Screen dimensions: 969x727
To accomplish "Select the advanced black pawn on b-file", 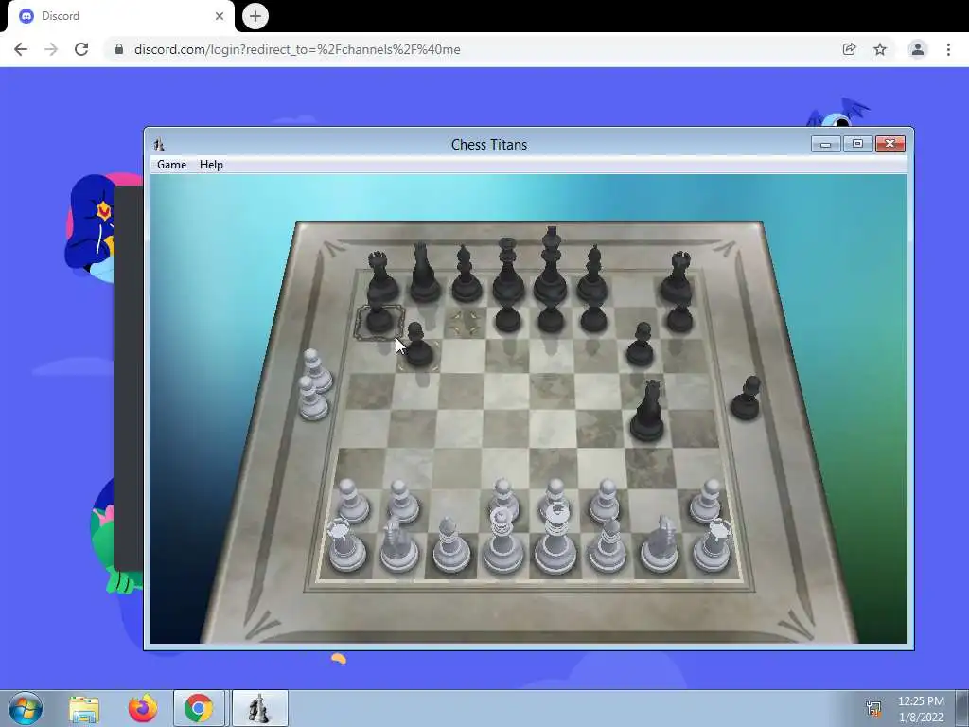I will coord(418,346).
